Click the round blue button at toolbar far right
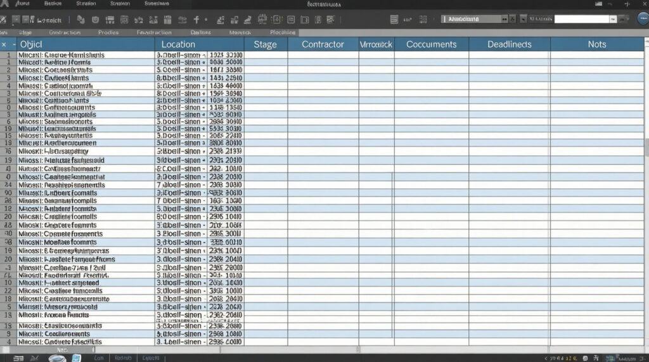The image size is (649, 362). click(x=641, y=19)
